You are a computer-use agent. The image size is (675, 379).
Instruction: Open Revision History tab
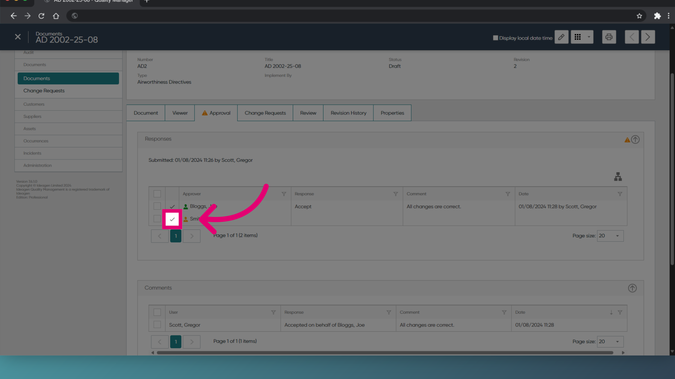point(348,113)
